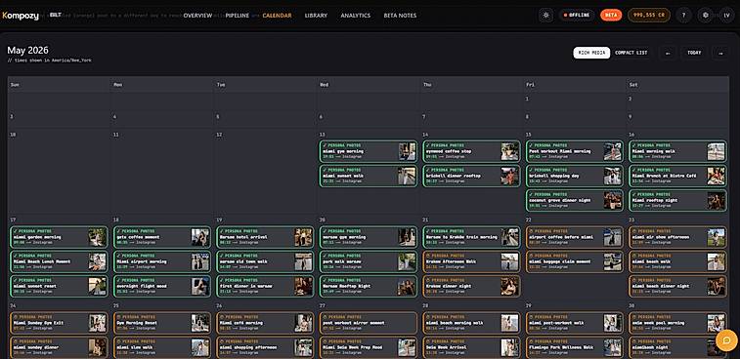Image resolution: width=740 pixels, height=359 pixels.
Task: Open the orange chat bubble widget
Action: tap(726, 340)
